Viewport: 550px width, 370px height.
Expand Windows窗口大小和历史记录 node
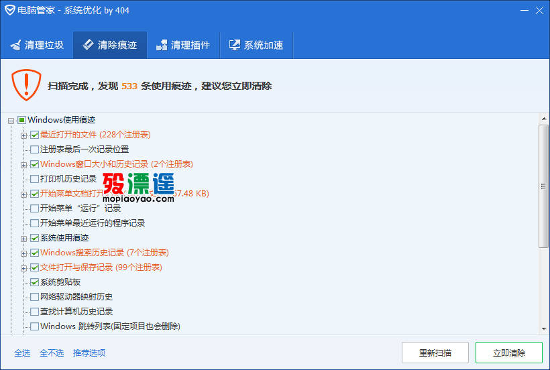pyautogui.click(x=24, y=165)
